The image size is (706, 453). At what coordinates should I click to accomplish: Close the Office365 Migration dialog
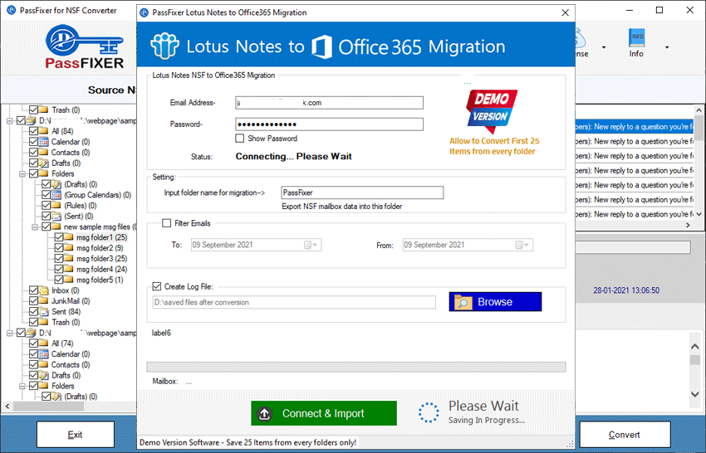pos(566,12)
